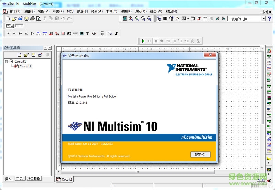Select the Circuit1 schematic tree item

click(25, 66)
